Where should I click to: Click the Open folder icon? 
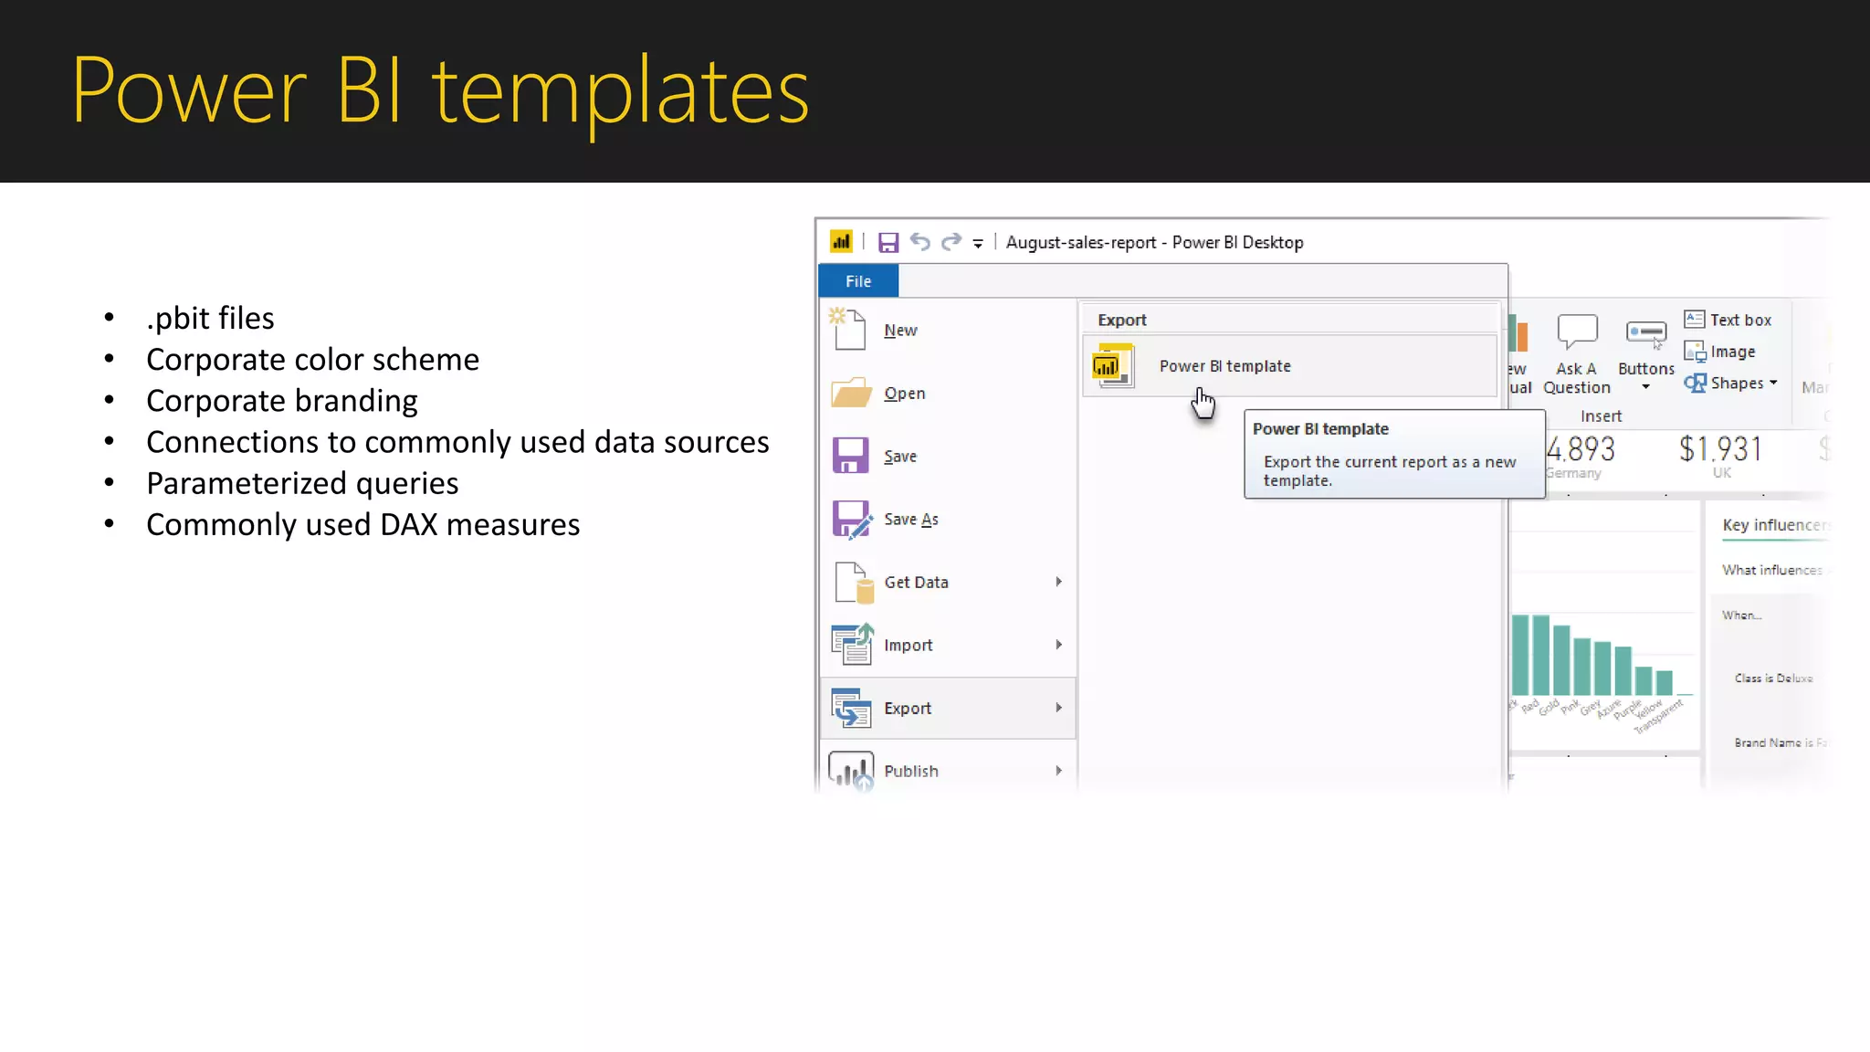852,393
